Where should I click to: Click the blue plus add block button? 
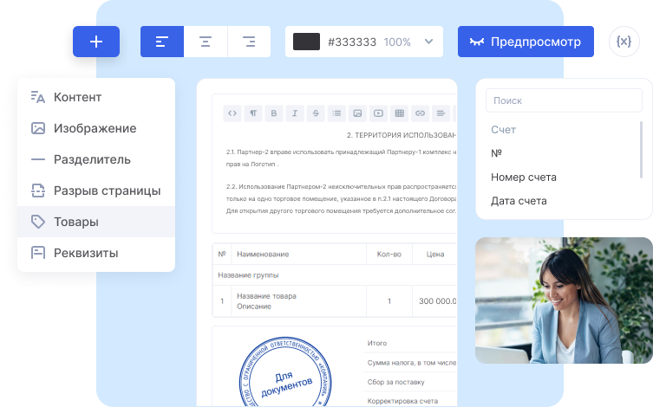(96, 42)
